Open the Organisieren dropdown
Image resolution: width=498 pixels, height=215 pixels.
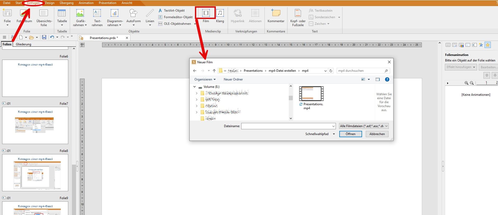pyautogui.click(x=205, y=79)
